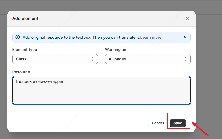Expand the Working on dropdown
Image resolution: width=222 pixels, height=139 pixels.
[x=148, y=59]
